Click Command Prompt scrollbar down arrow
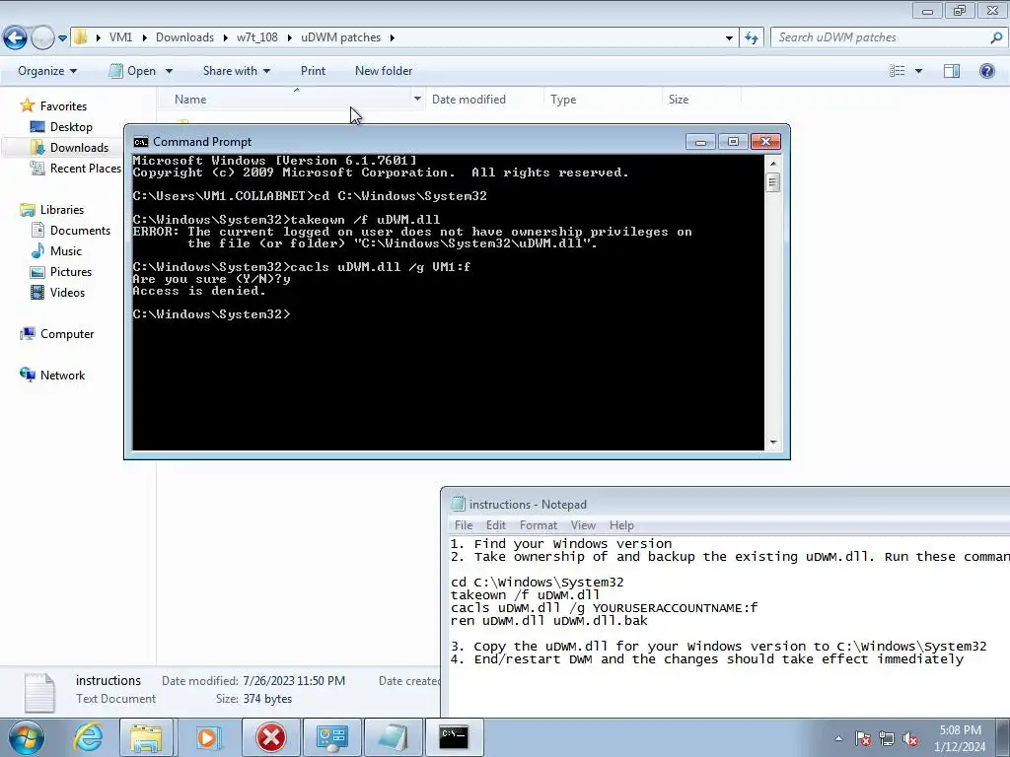 click(773, 443)
